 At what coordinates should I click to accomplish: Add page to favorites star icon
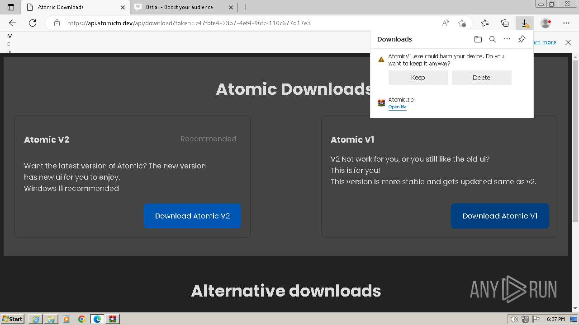tap(462, 23)
